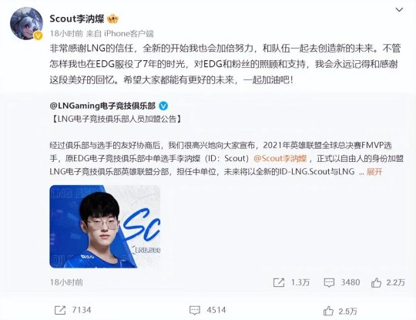Screen dimensions: 416x320
Task: Open @LNGaming电子竞技俱乐部 account link
Action: click(x=102, y=106)
